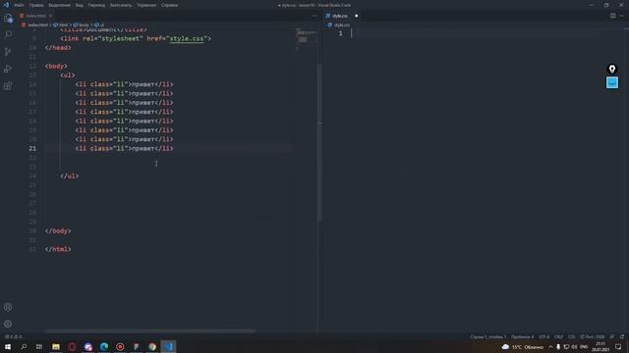Click cursor position in status bar

[x=487, y=336]
